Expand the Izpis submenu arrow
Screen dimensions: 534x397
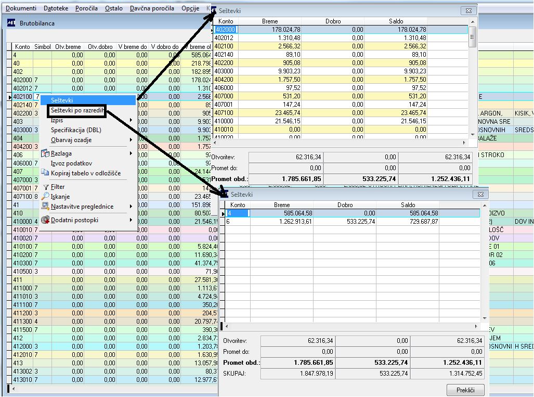(131, 121)
